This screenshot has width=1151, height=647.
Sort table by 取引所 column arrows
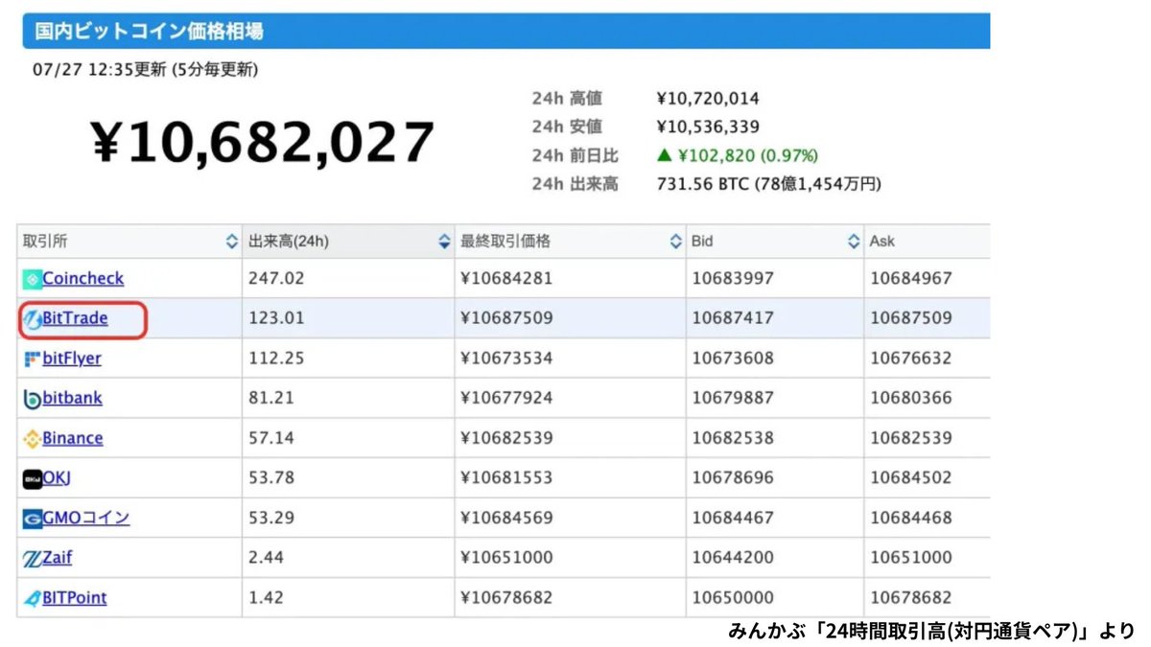[231, 243]
